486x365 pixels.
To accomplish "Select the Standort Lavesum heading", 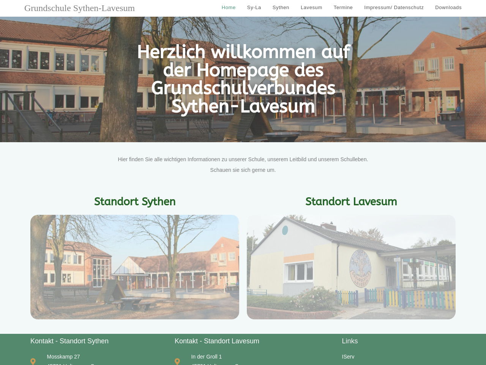I will click(351, 202).
